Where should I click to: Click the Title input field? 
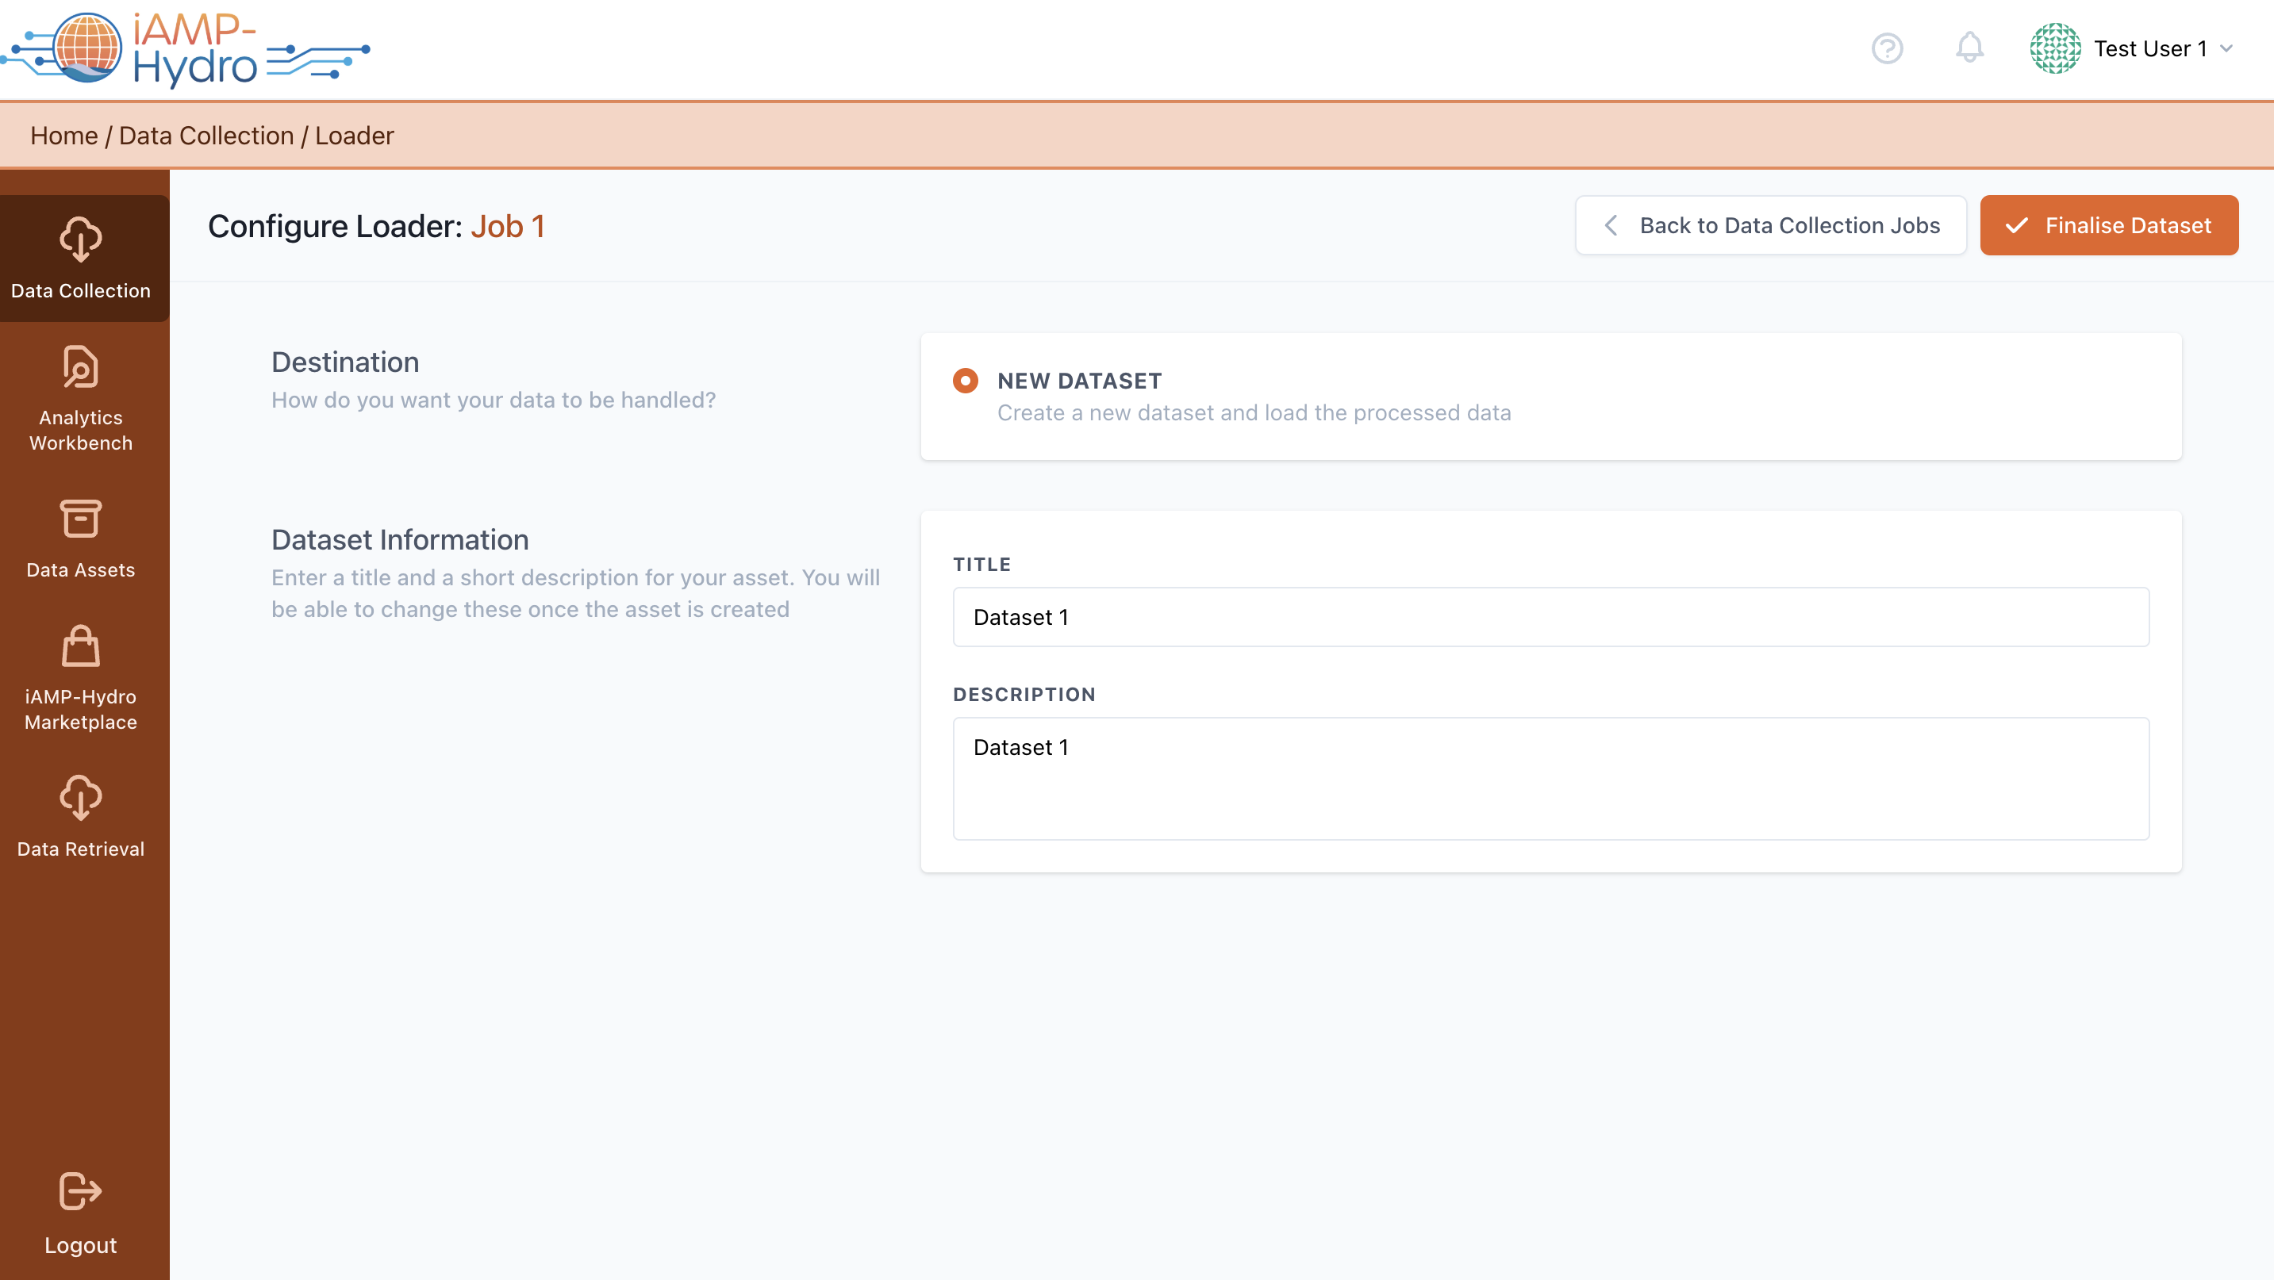1550,618
